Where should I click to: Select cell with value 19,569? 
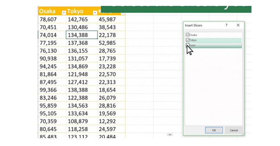click(111, 114)
